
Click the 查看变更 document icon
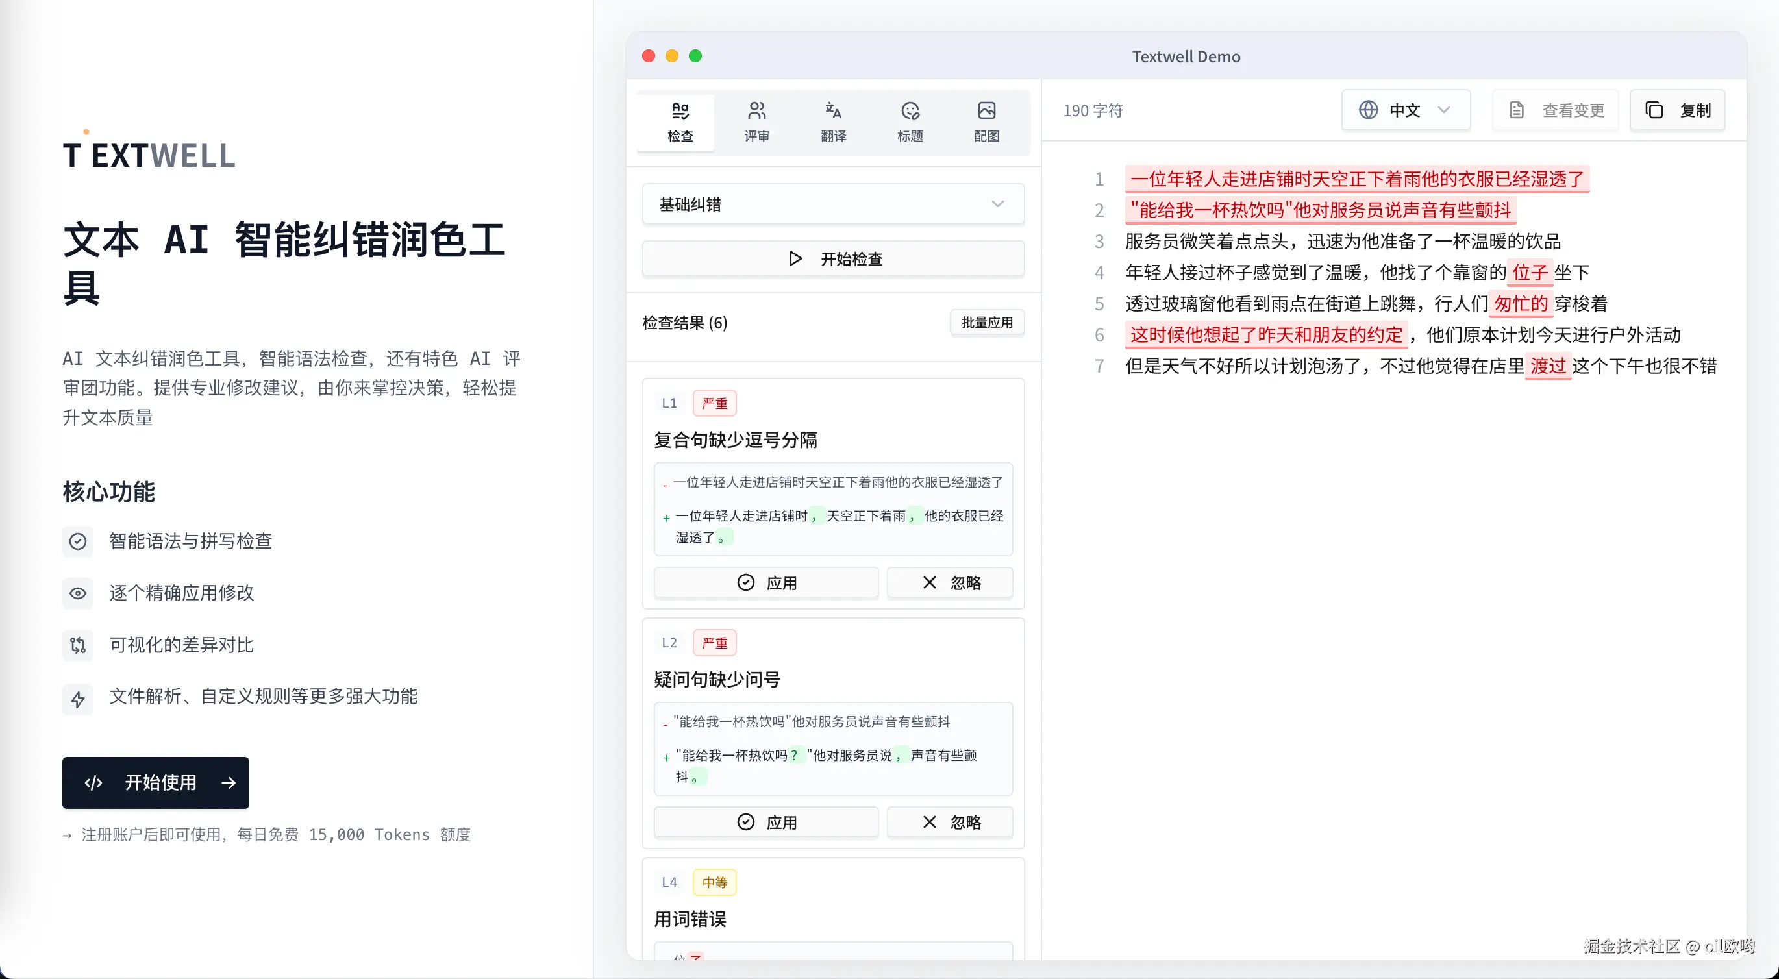click(1516, 110)
